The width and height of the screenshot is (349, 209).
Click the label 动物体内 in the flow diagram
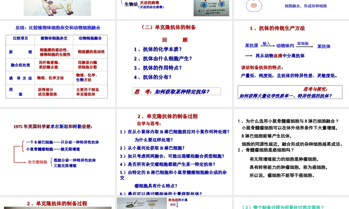click(x=285, y=46)
